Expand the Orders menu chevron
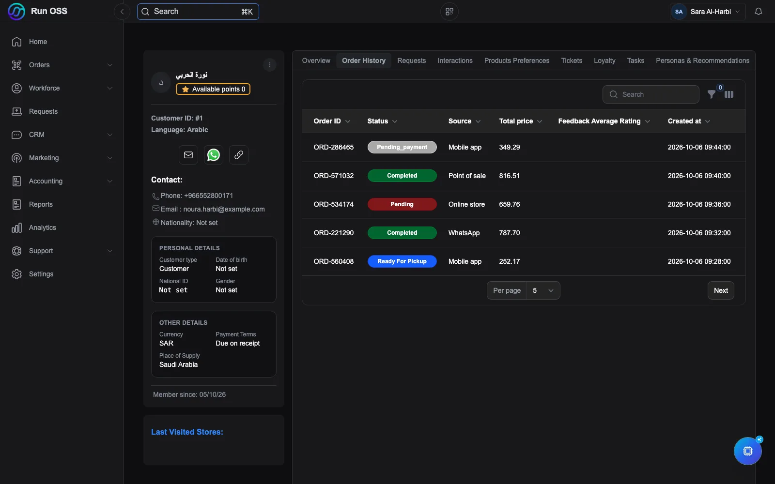Screen dimensions: 775x484 [x=110, y=65]
